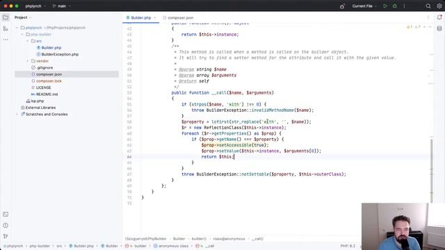Screen dimensions: 445x250
Task: Open the Terminal tool window
Action: [x=6, y=215]
